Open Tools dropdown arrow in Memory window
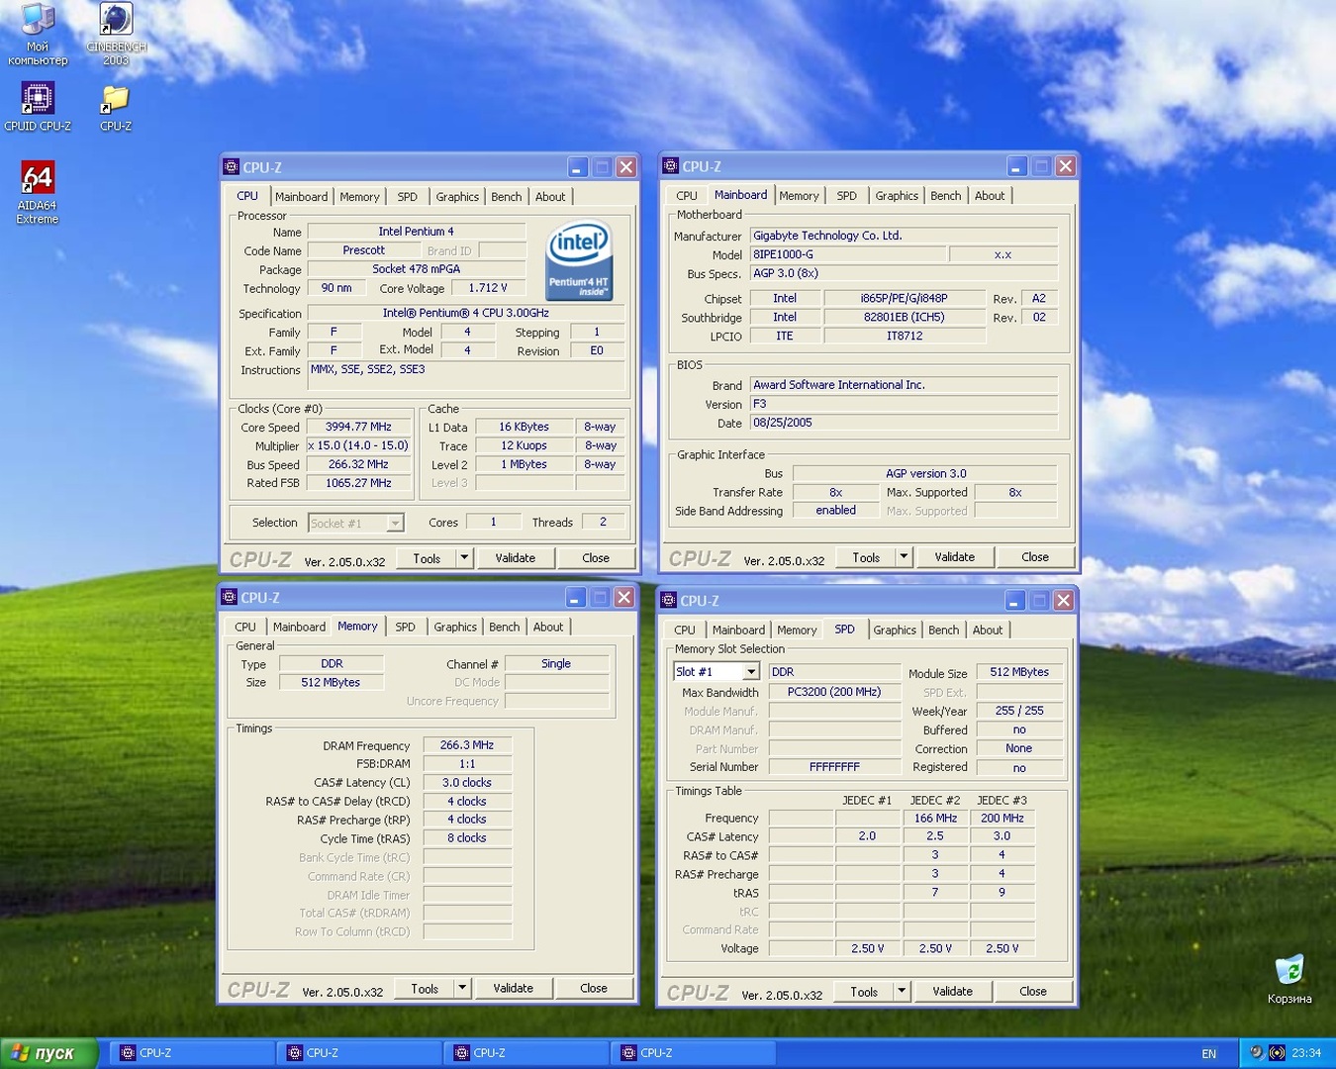 coord(461,988)
